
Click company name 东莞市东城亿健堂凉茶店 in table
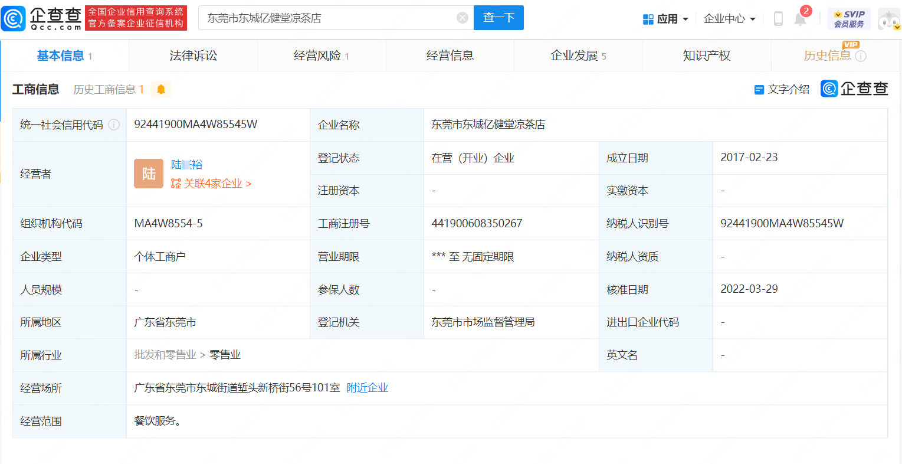pos(488,125)
